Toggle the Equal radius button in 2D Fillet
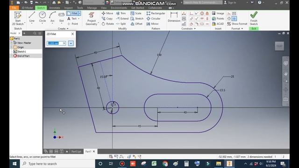Screen dimensions: 299x168 click(71, 43)
